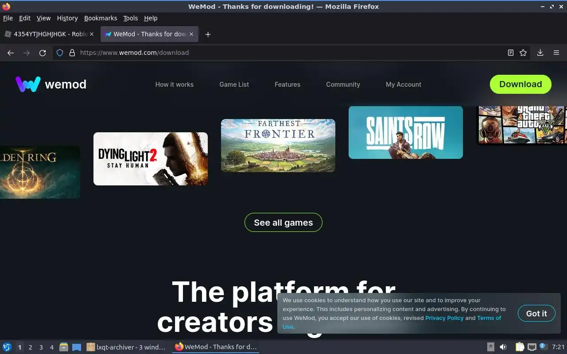Viewport: 567px width, 354px height.
Task: Click the WeMod logo
Action: click(51, 84)
